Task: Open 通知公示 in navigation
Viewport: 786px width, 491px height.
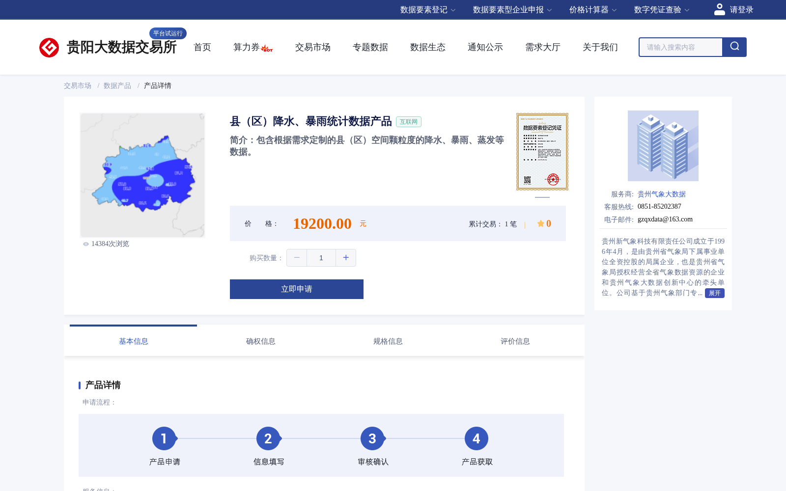Action: 485,47
